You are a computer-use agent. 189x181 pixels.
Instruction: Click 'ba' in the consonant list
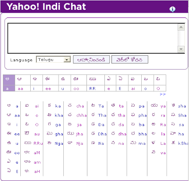(141, 125)
